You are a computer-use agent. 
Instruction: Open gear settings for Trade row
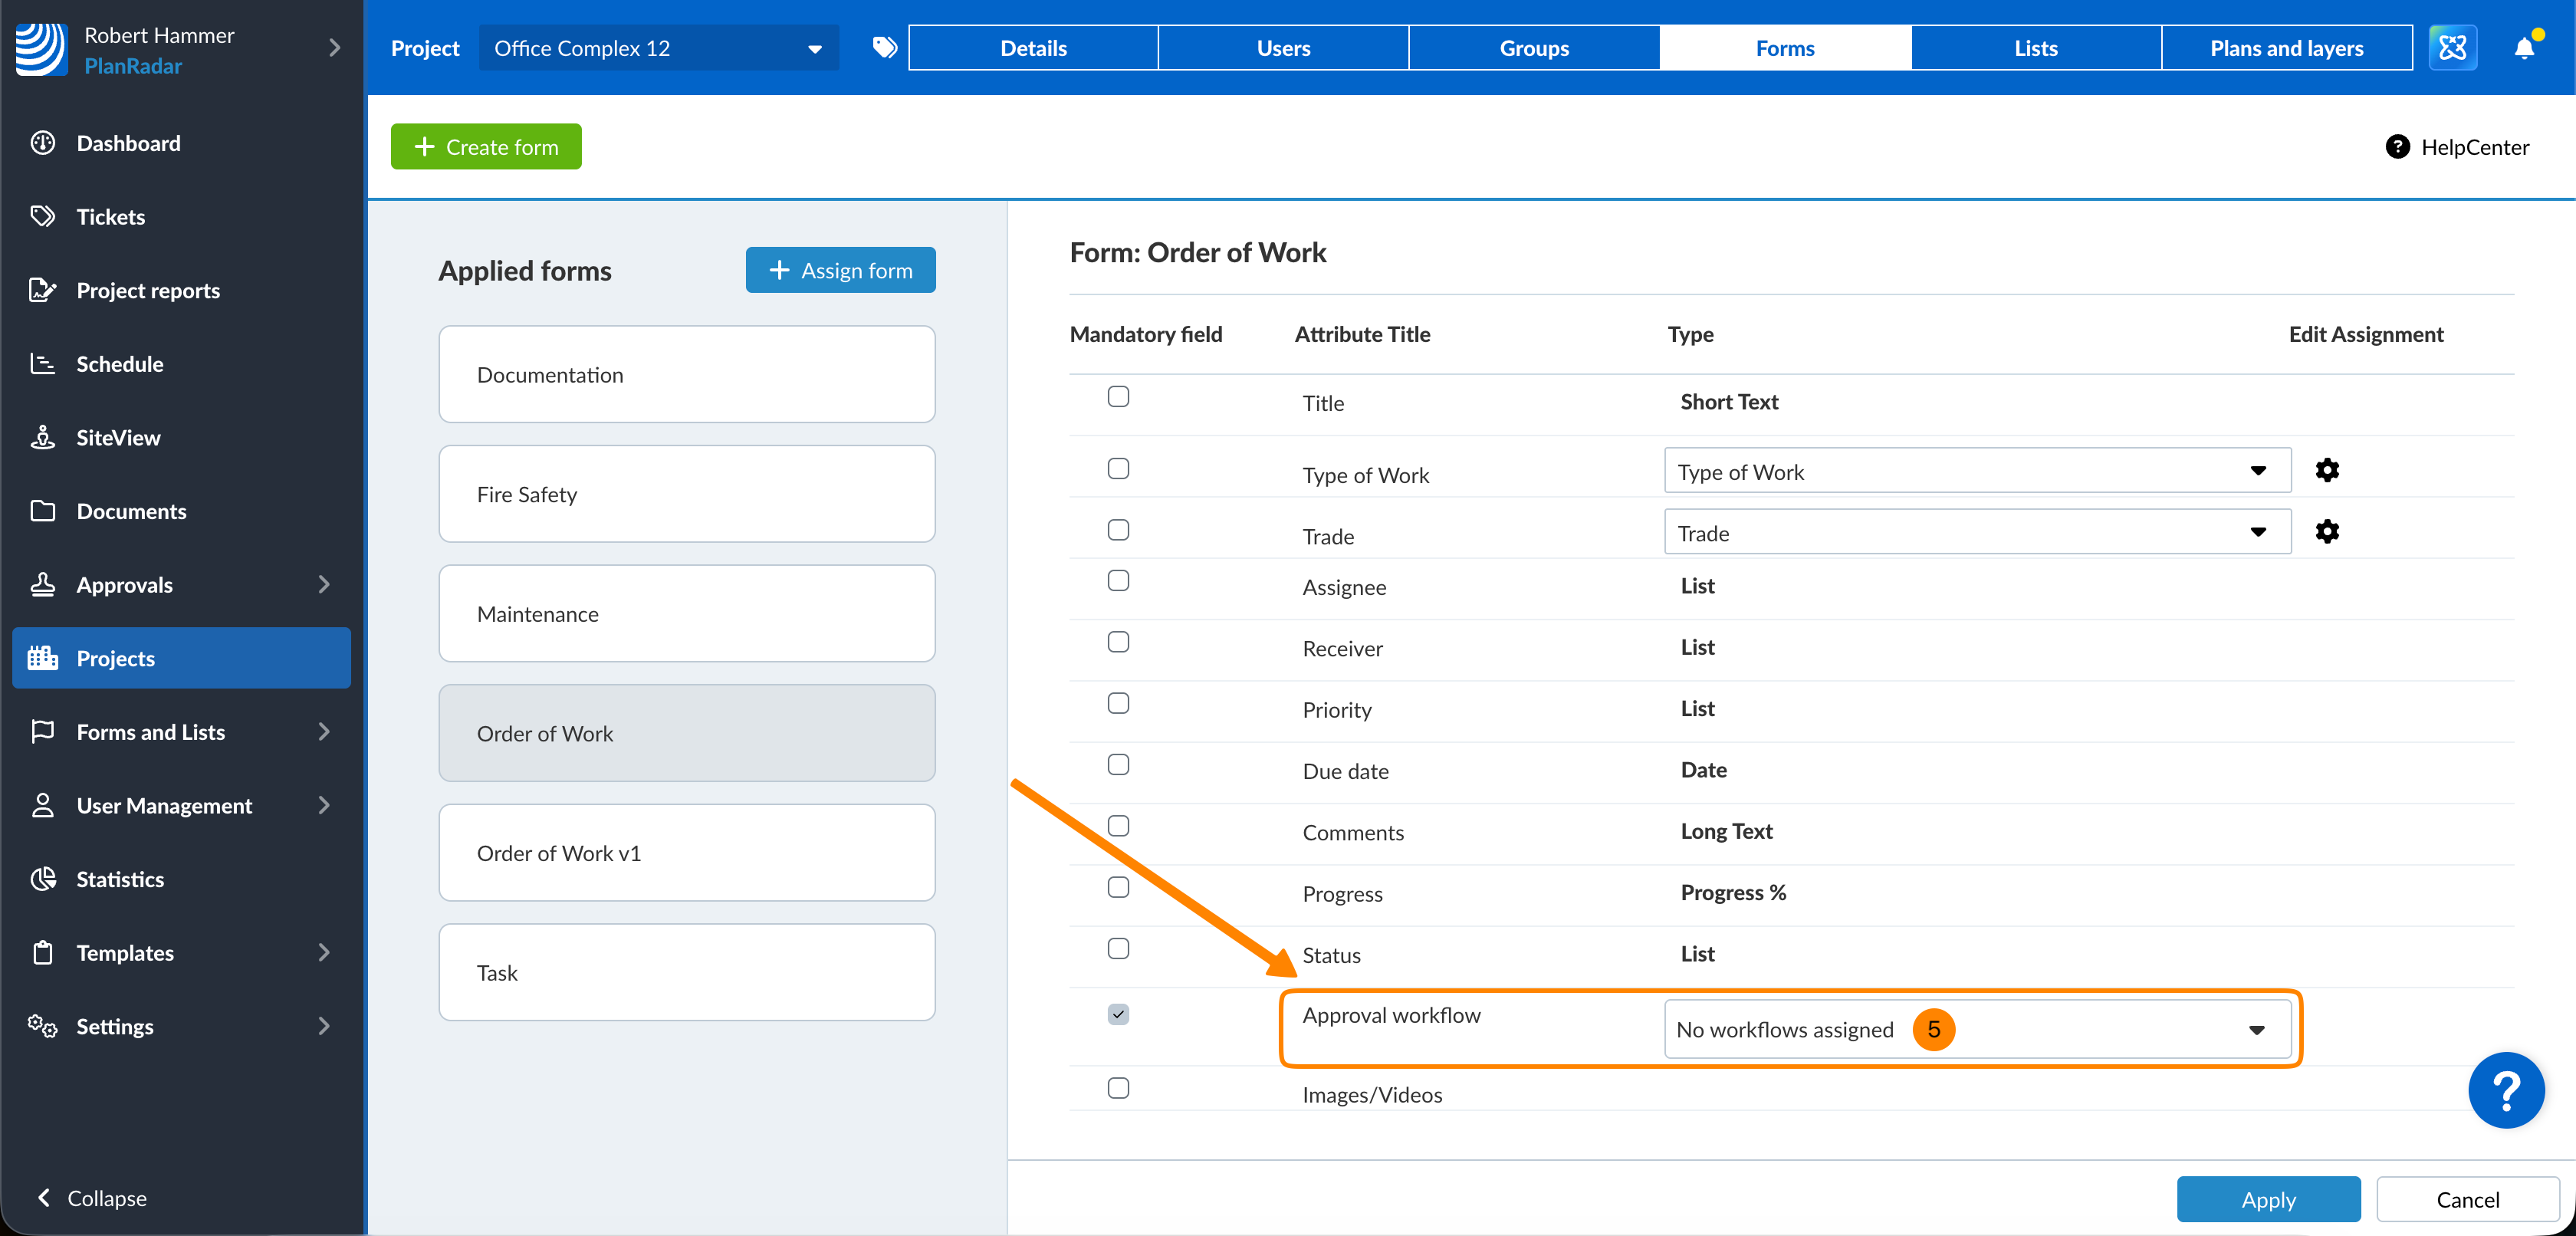[x=2327, y=531]
